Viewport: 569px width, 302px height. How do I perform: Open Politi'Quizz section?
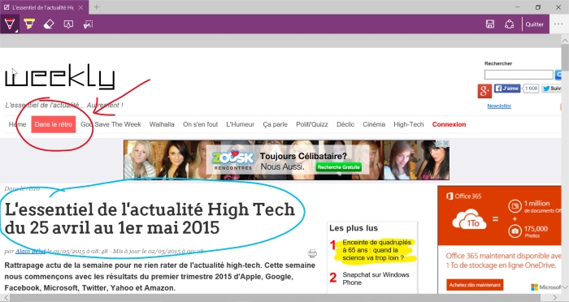(311, 124)
